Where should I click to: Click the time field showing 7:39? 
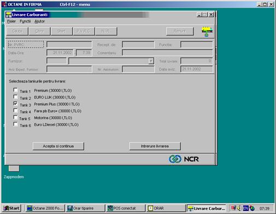[x=84, y=53]
